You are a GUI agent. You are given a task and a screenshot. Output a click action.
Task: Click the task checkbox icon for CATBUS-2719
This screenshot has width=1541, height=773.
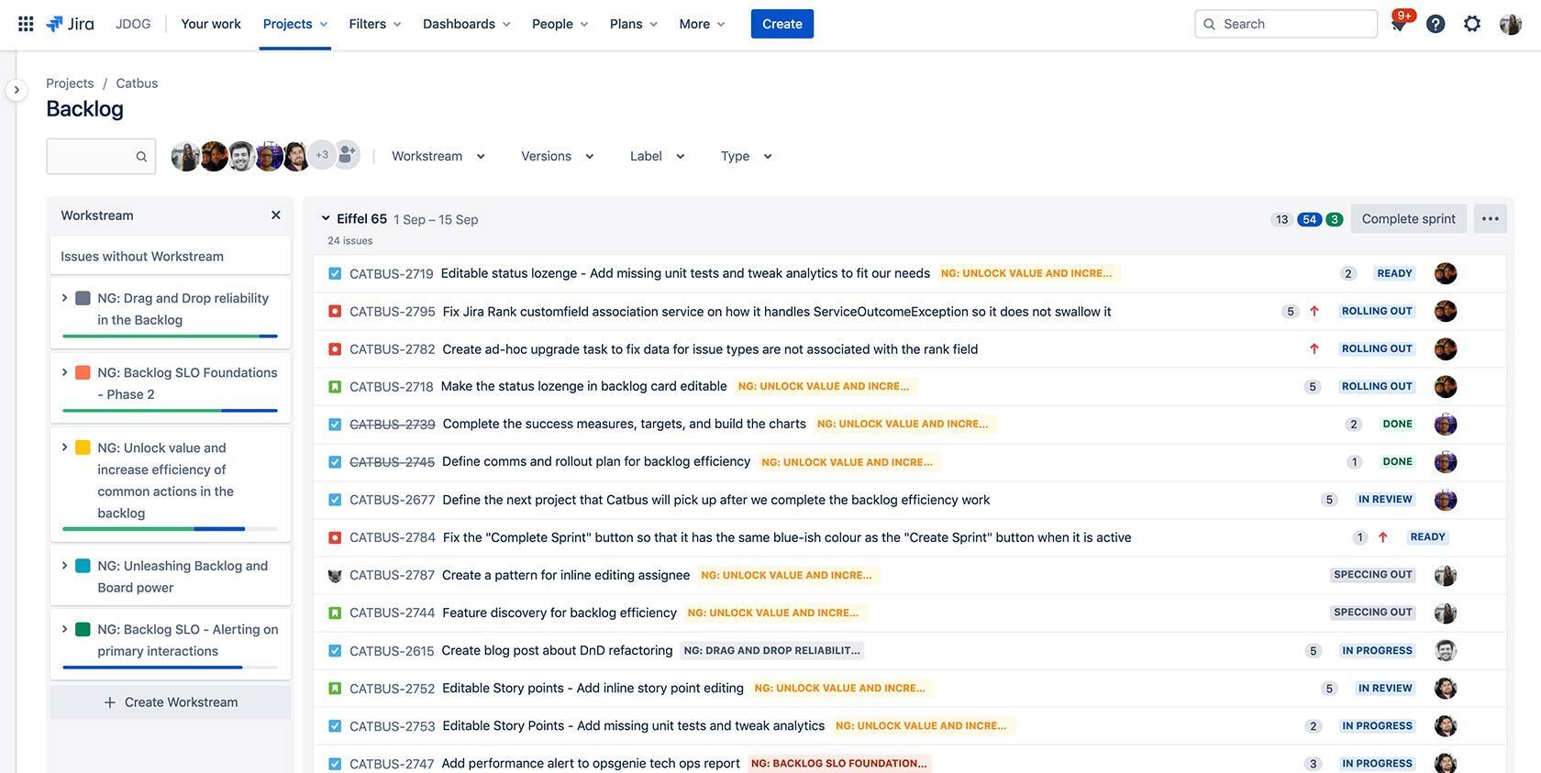coord(335,273)
